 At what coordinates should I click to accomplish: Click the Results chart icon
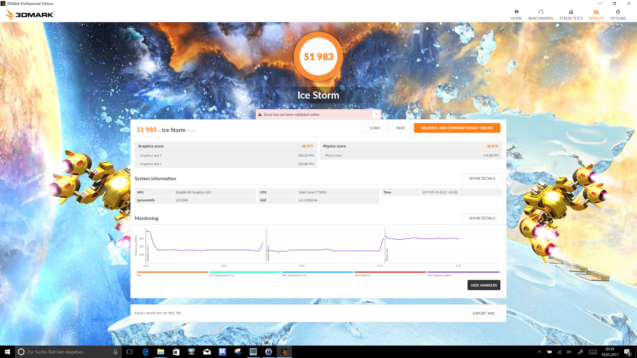click(596, 12)
